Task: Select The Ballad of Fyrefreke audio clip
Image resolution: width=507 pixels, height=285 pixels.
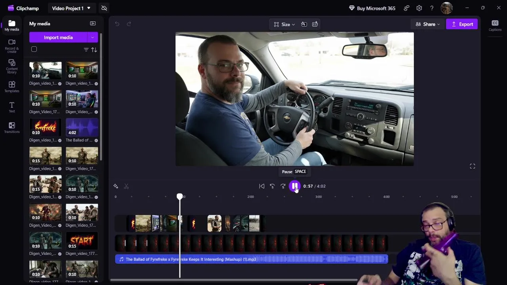Action: pyautogui.click(x=252, y=259)
